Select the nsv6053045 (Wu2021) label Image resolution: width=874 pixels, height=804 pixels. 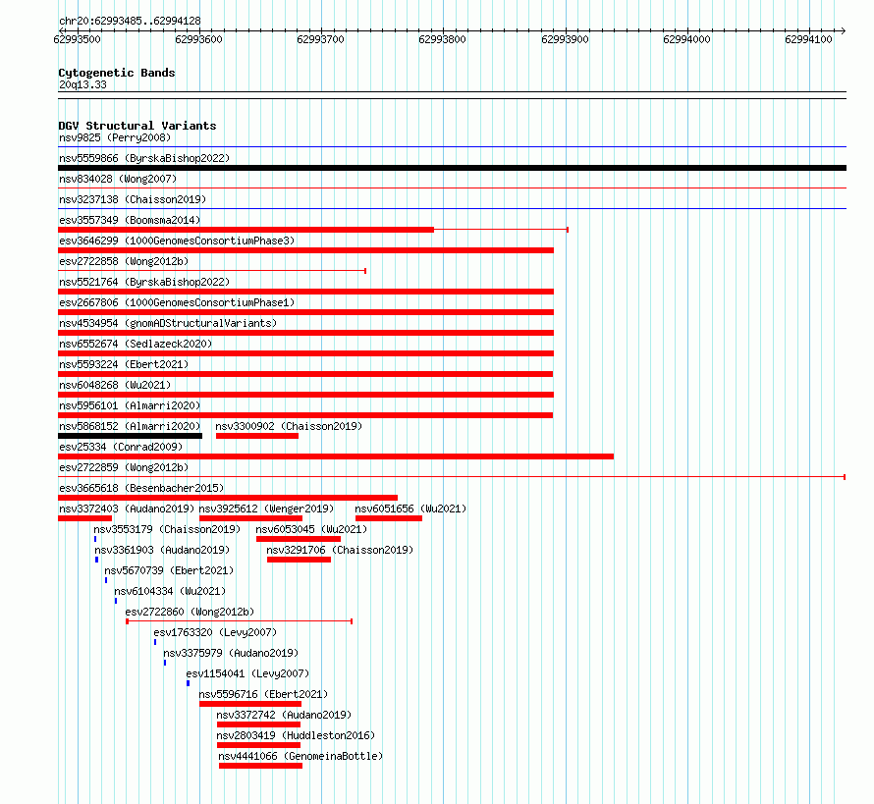pos(311,529)
